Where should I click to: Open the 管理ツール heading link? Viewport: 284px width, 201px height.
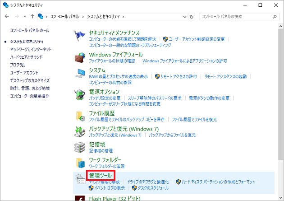click(101, 175)
